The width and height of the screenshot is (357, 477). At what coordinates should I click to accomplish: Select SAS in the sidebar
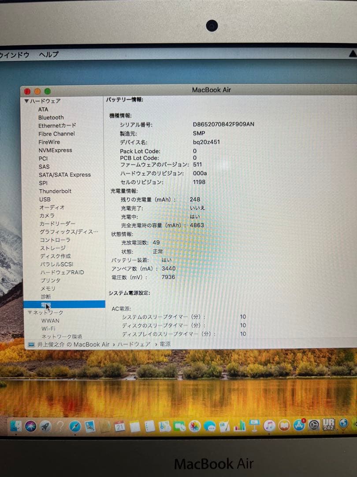(x=44, y=167)
